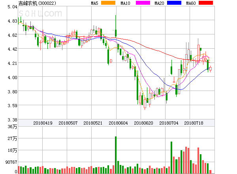
Task: Click the MA20 legend label
Action: 159,3
